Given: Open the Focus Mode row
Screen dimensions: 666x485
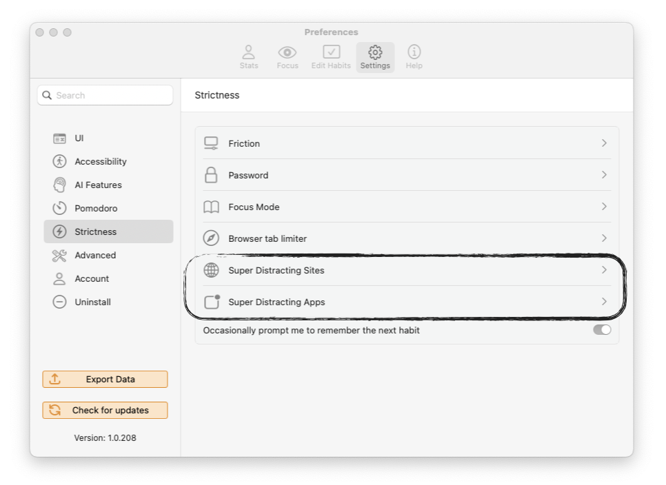Looking at the screenshot, I should [x=407, y=207].
